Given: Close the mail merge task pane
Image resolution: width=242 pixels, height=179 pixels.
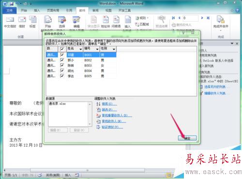Looking at the screenshot, I should click(237, 44).
